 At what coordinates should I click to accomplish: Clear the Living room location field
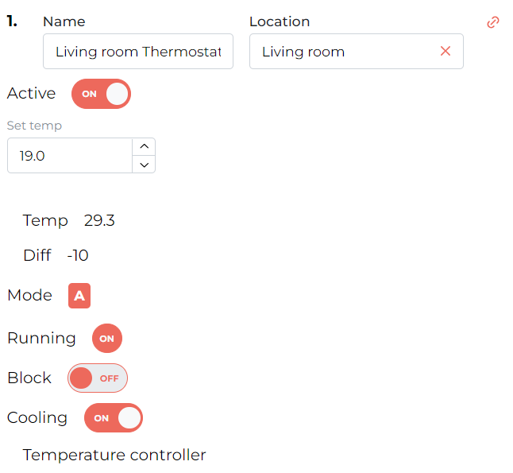(445, 51)
